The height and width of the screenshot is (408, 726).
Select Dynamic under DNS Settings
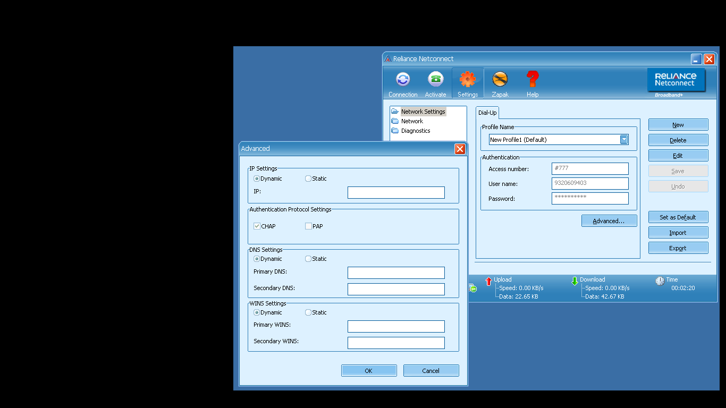tap(257, 259)
